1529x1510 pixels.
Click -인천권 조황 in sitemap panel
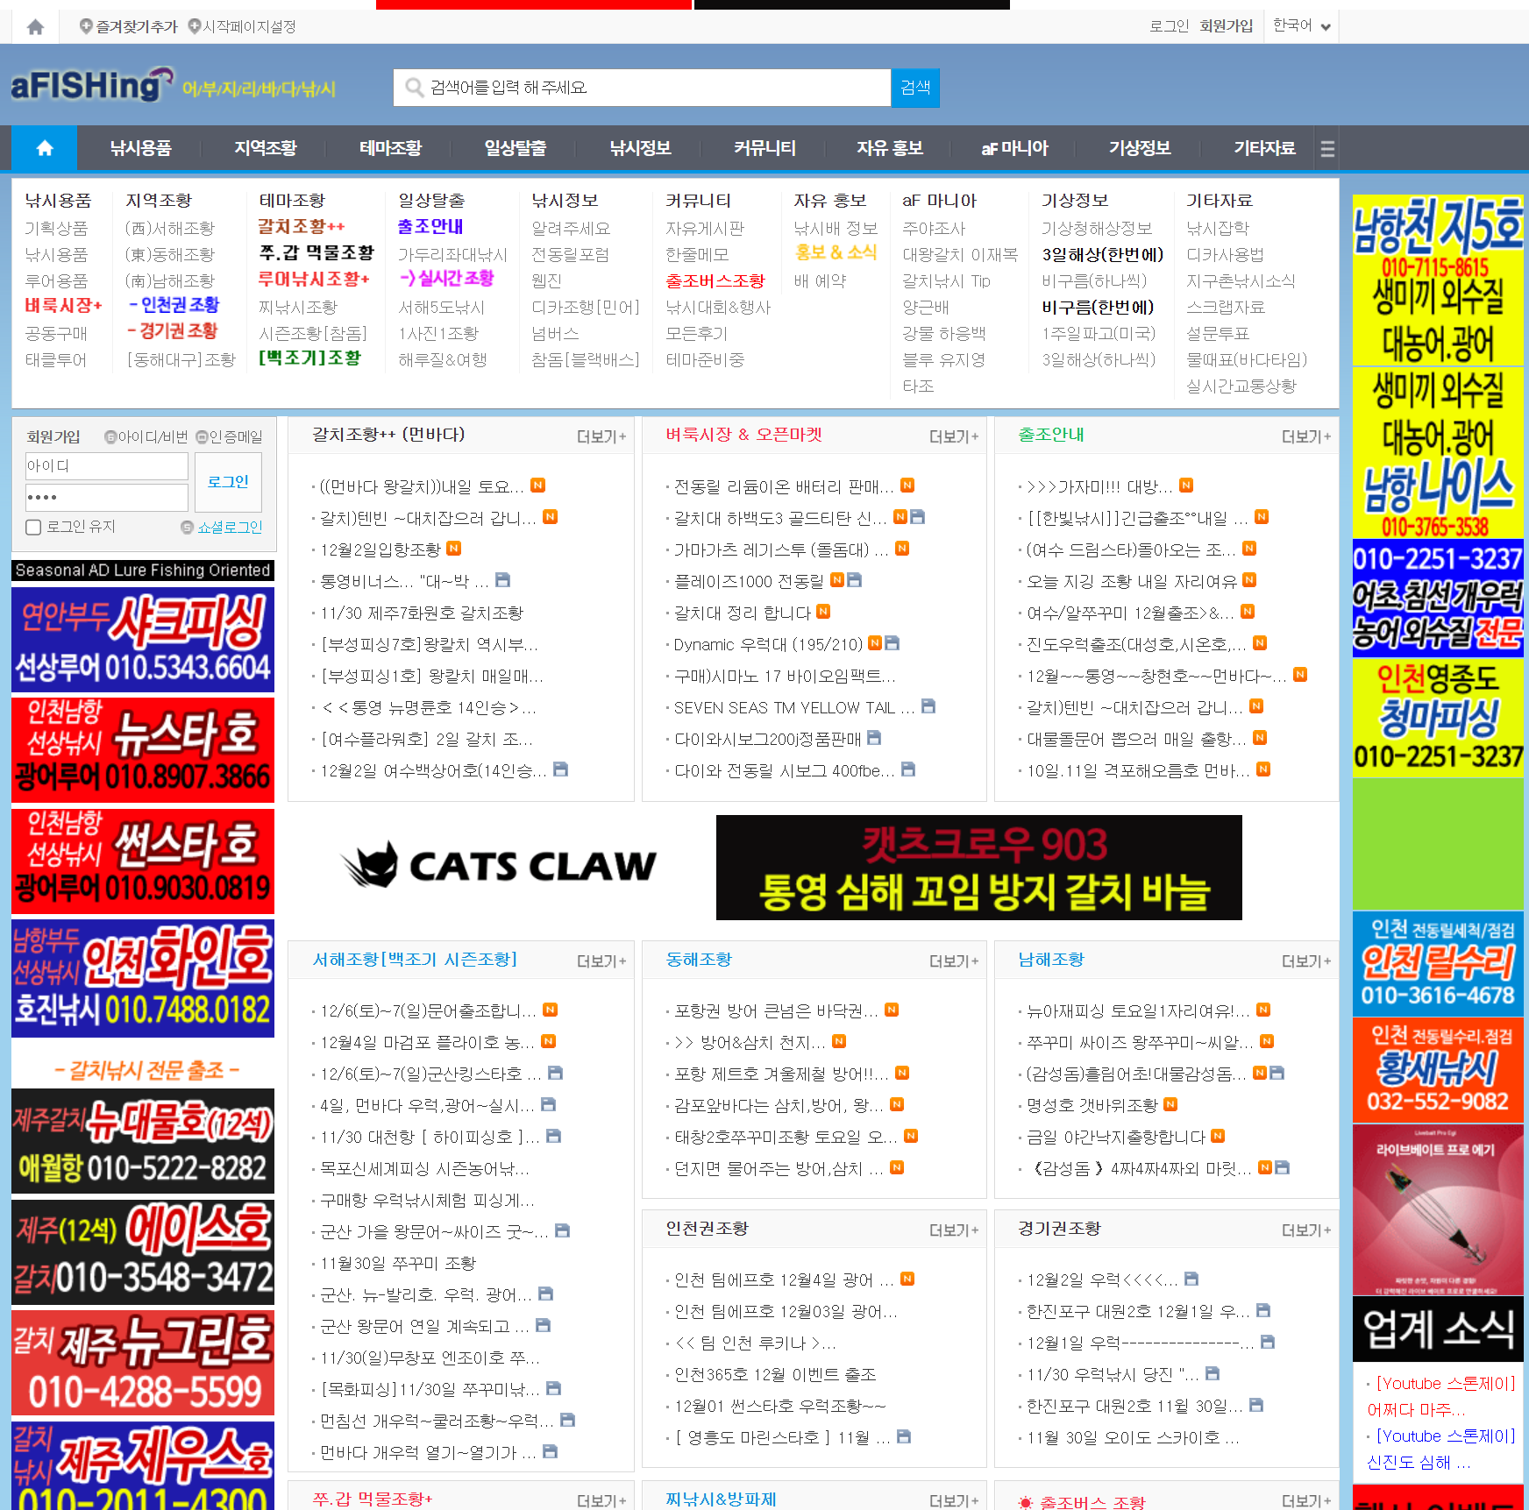click(x=174, y=305)
